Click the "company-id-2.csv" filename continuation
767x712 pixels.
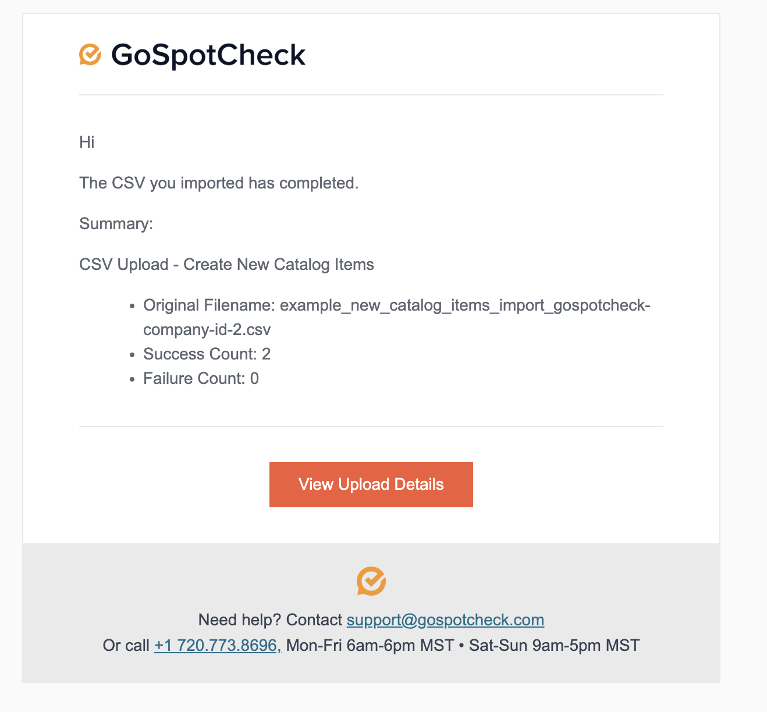[x=207, y=330]
